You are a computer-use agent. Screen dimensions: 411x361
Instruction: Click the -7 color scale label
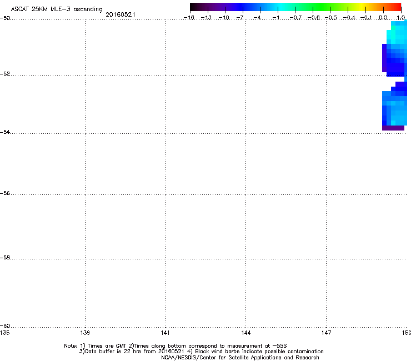(240, 18)
